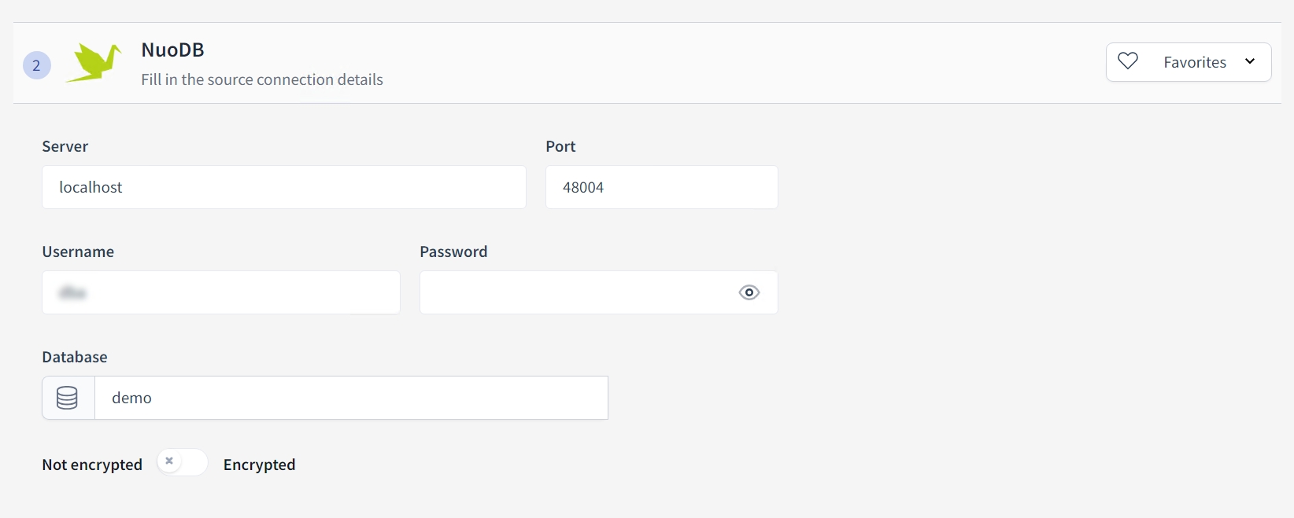The height and width of the screenshot is (518, 1294).
Task: Click the database cylinder icon
Action: [68, 398]
